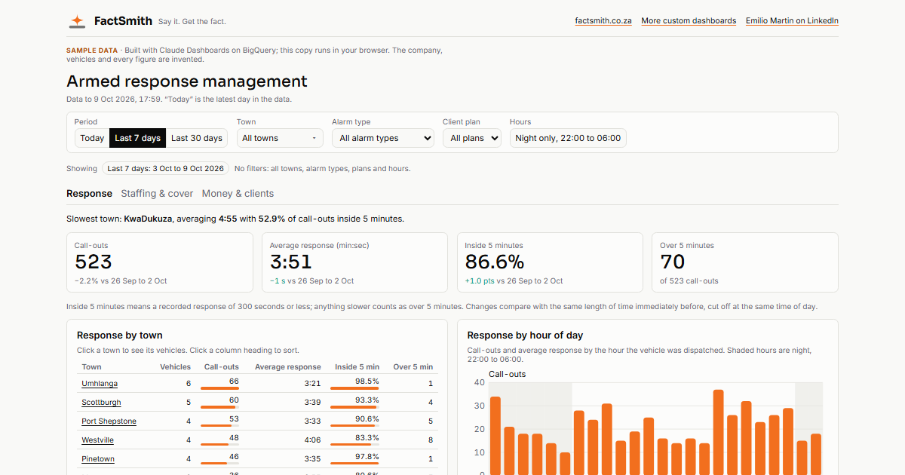Sort table by Call-outs column heading
Screen dimensions: 905x475
pos(222,367)
